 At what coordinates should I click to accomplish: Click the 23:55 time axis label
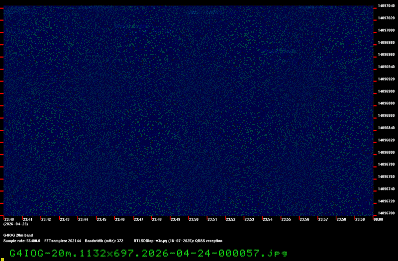point(286,219)
